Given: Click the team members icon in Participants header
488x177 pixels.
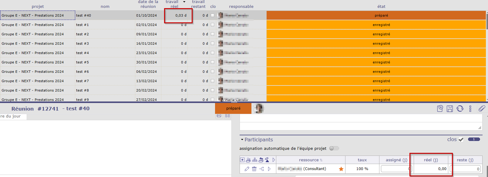Looking at the screenshot, I should (x=261, y=160).
